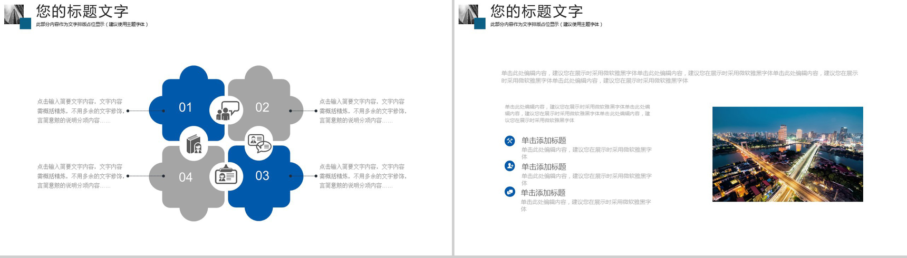
Task: Click the subtitle 此部分内容作为文字排版占位显示 on the city photo slide
Action: (546, 24)
